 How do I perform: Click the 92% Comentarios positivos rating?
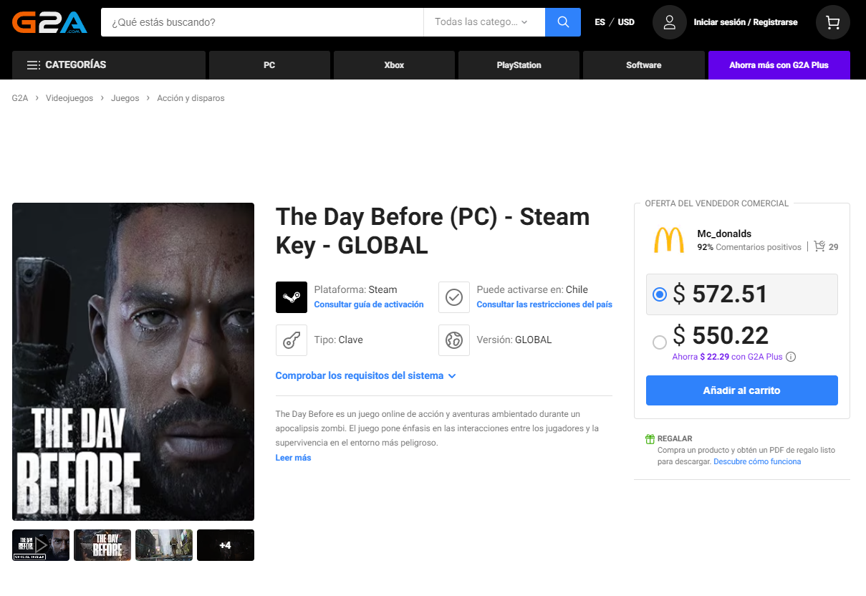(x=749, y=247)
